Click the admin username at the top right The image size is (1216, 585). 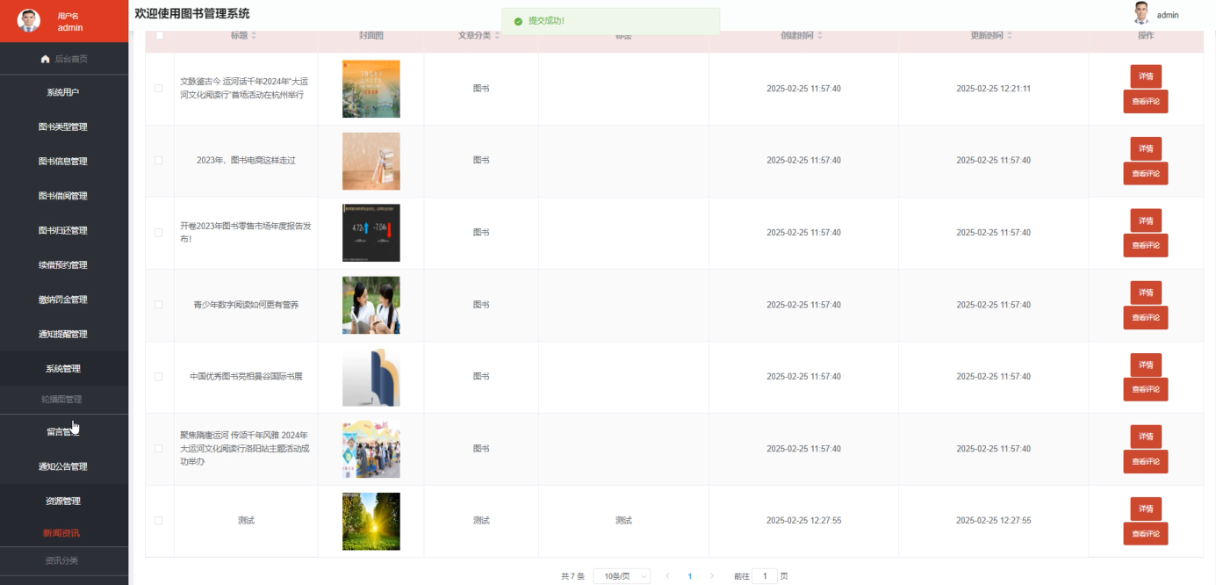click(x=1168, y=15)
